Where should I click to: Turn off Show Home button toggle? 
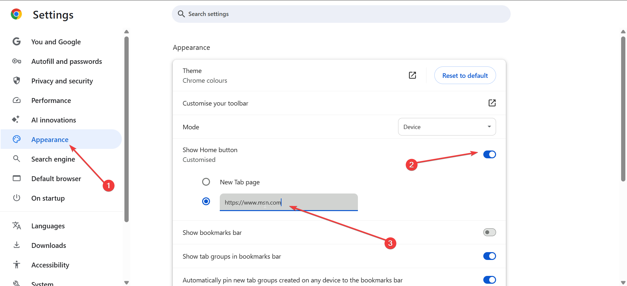click(x=489, y=154)
